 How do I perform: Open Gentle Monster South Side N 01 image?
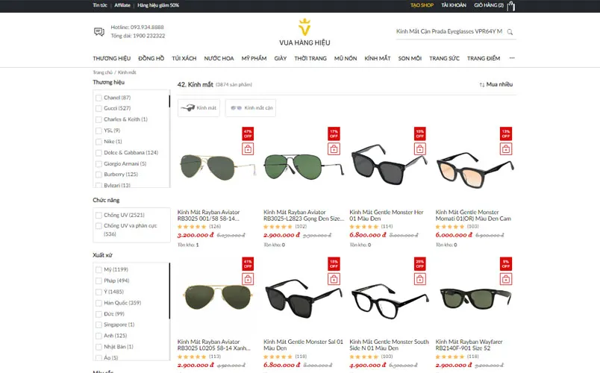pos(389,301)
